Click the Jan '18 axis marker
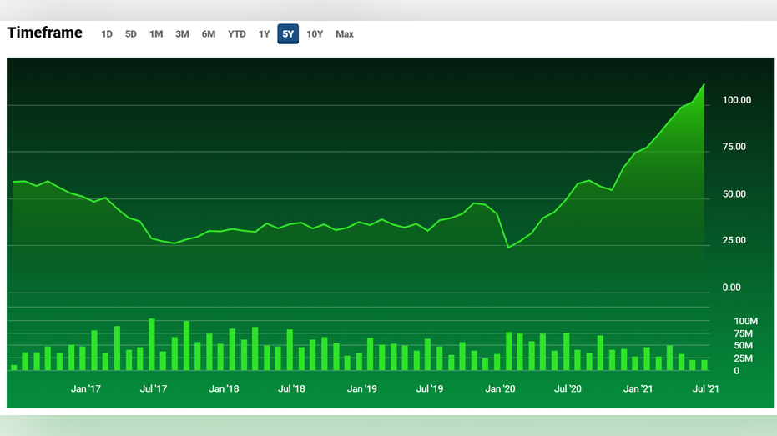 point(224,389)
